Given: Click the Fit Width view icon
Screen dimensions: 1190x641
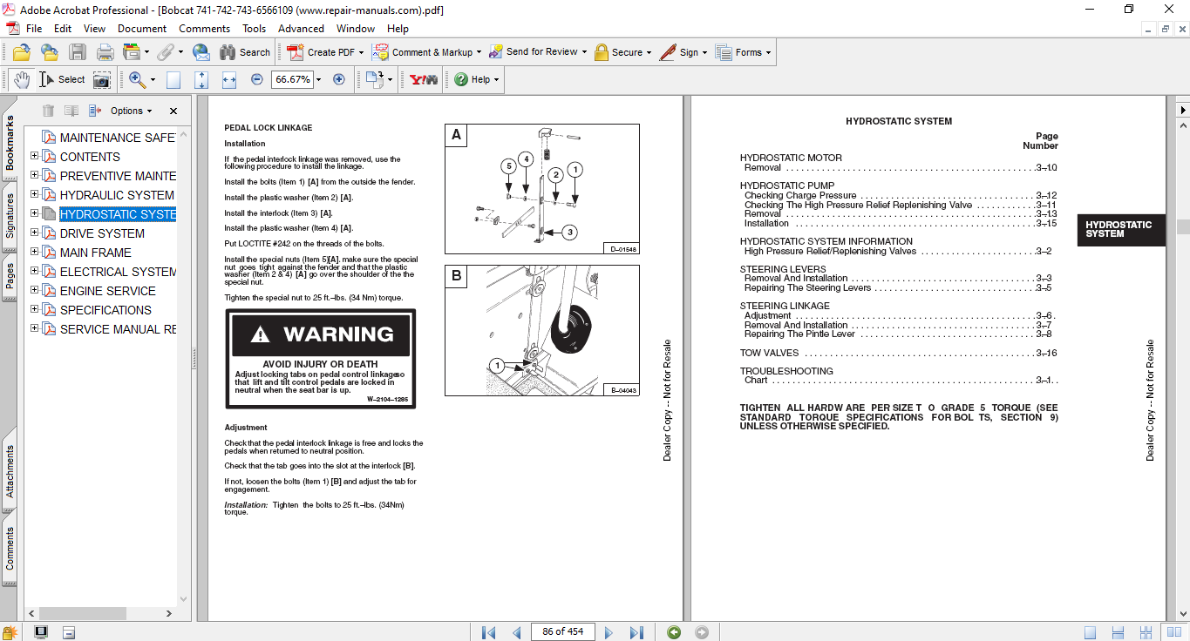Looking at the screenshot, I should tap(229, 80).
